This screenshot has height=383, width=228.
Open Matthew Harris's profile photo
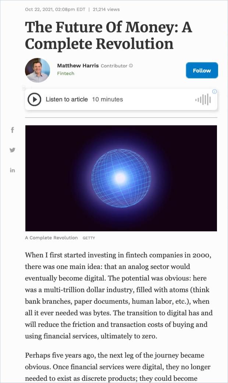pyautogui.click(x=38, y=70)
